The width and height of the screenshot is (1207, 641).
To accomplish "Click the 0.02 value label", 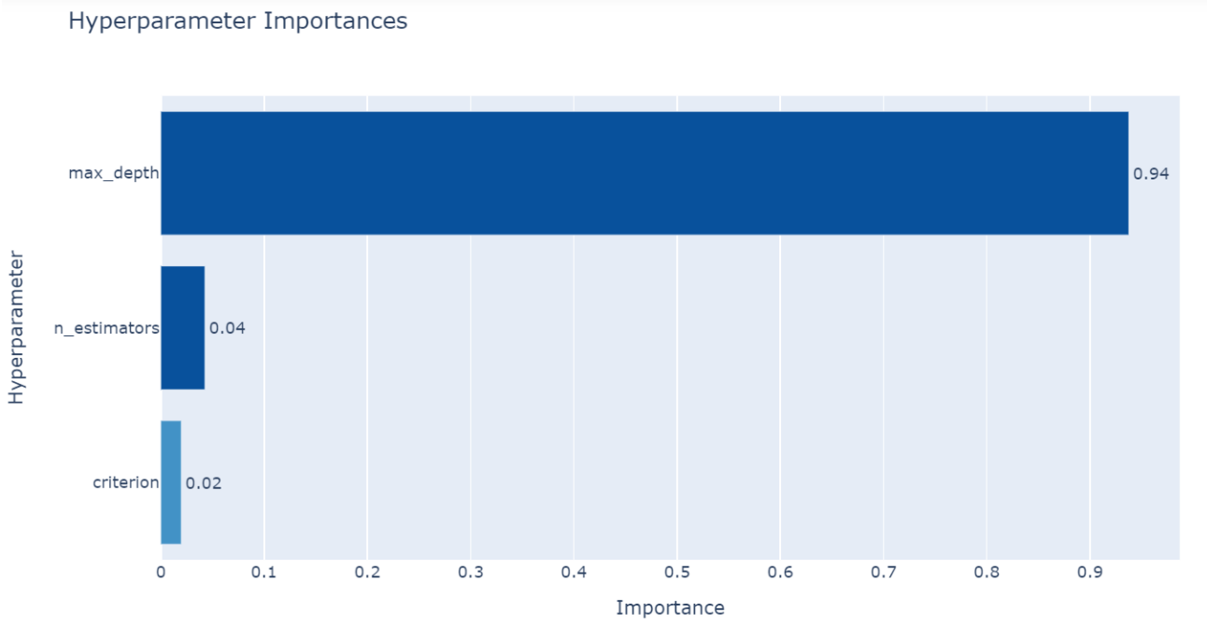I will [x=203, y=483].
